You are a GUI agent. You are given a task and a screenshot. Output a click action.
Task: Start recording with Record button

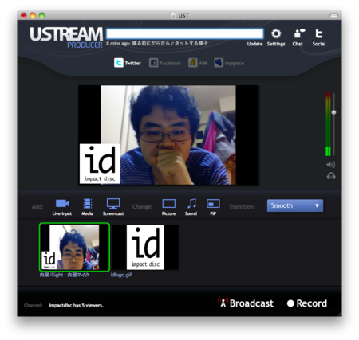coord(307,303)
